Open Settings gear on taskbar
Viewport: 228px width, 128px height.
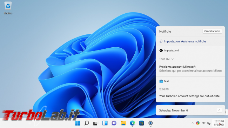[150, 123]
